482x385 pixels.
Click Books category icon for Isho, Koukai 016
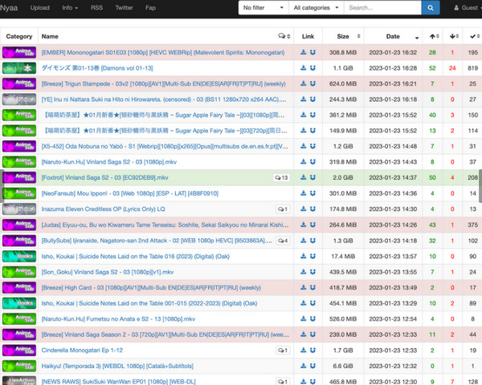pyautogui.click(x=19, y=256)
